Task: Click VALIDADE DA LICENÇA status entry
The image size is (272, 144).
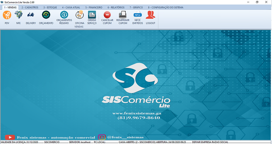Action: click(19, 142)
